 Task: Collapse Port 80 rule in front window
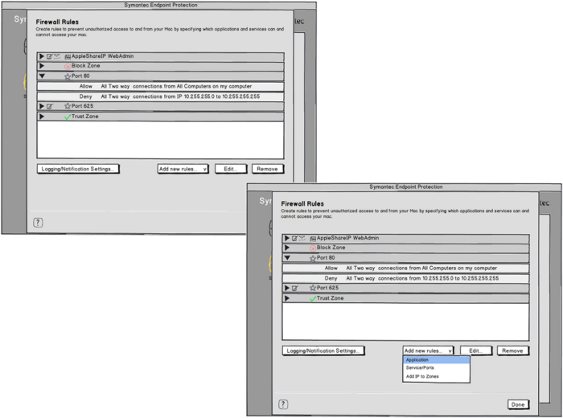287,258
